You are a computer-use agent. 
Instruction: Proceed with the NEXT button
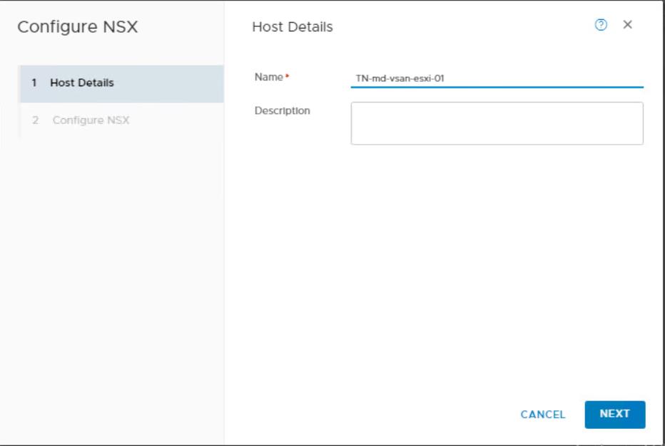[614, 414]
